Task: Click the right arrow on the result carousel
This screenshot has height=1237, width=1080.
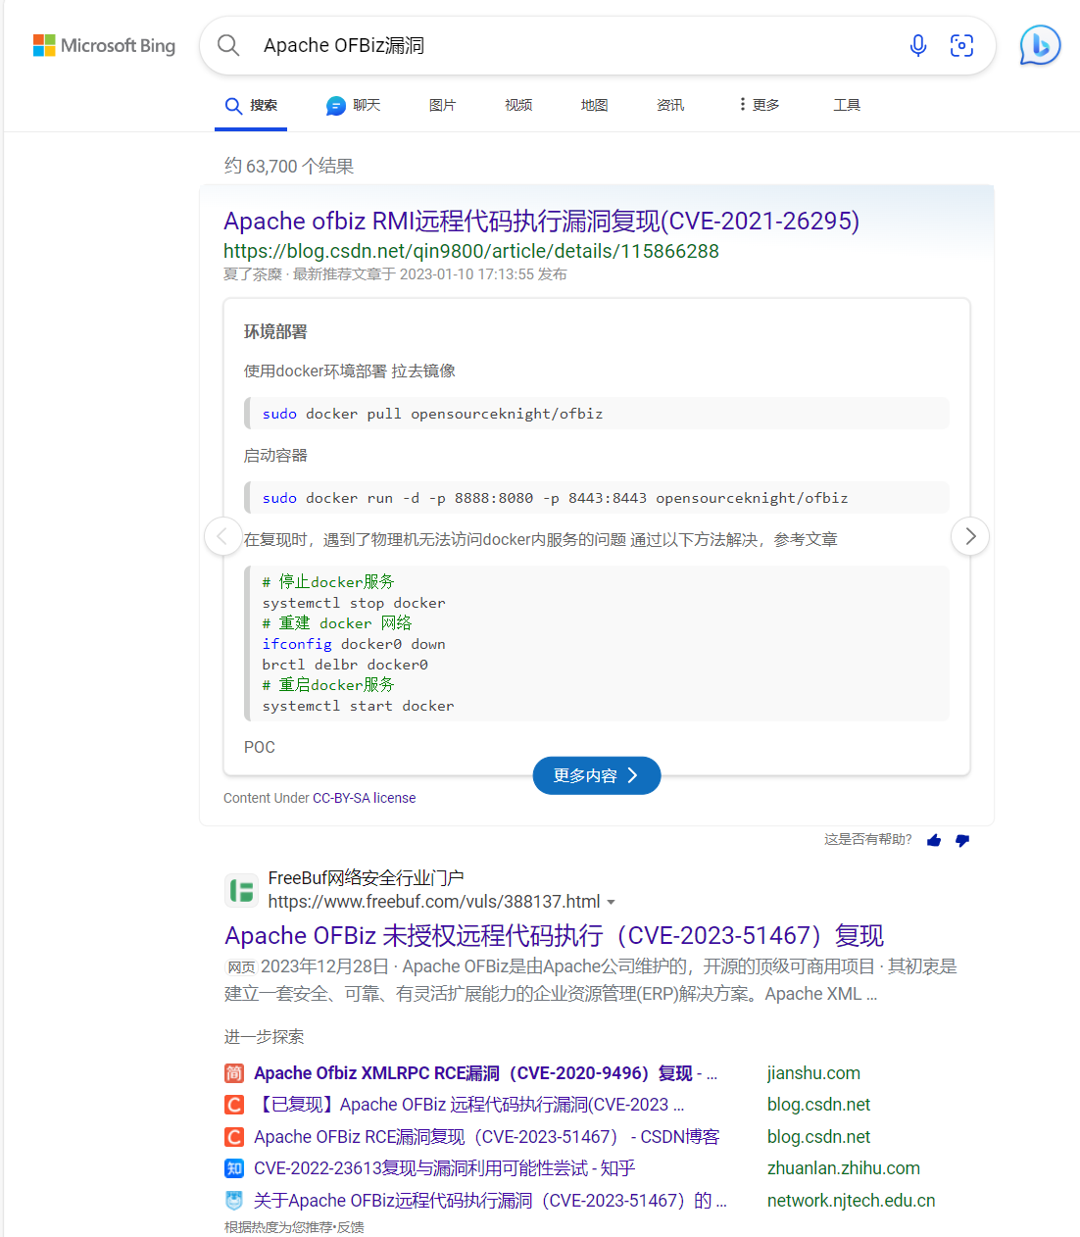Action: (x=969, y=536)
